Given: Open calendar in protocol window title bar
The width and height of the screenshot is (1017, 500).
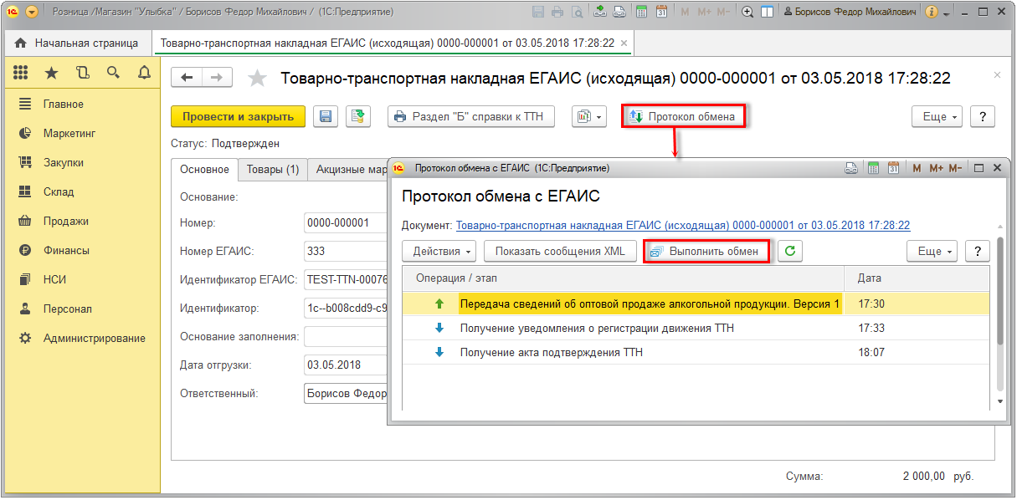Looking at the screenshot, I should click(893, 168).
